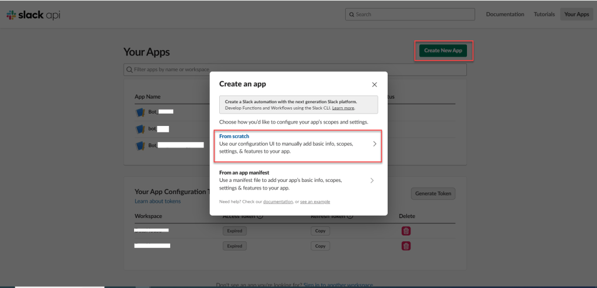The image size is (597, 288).
Task: Click the lowercase bot app's book icon
Action: [140, 129]
